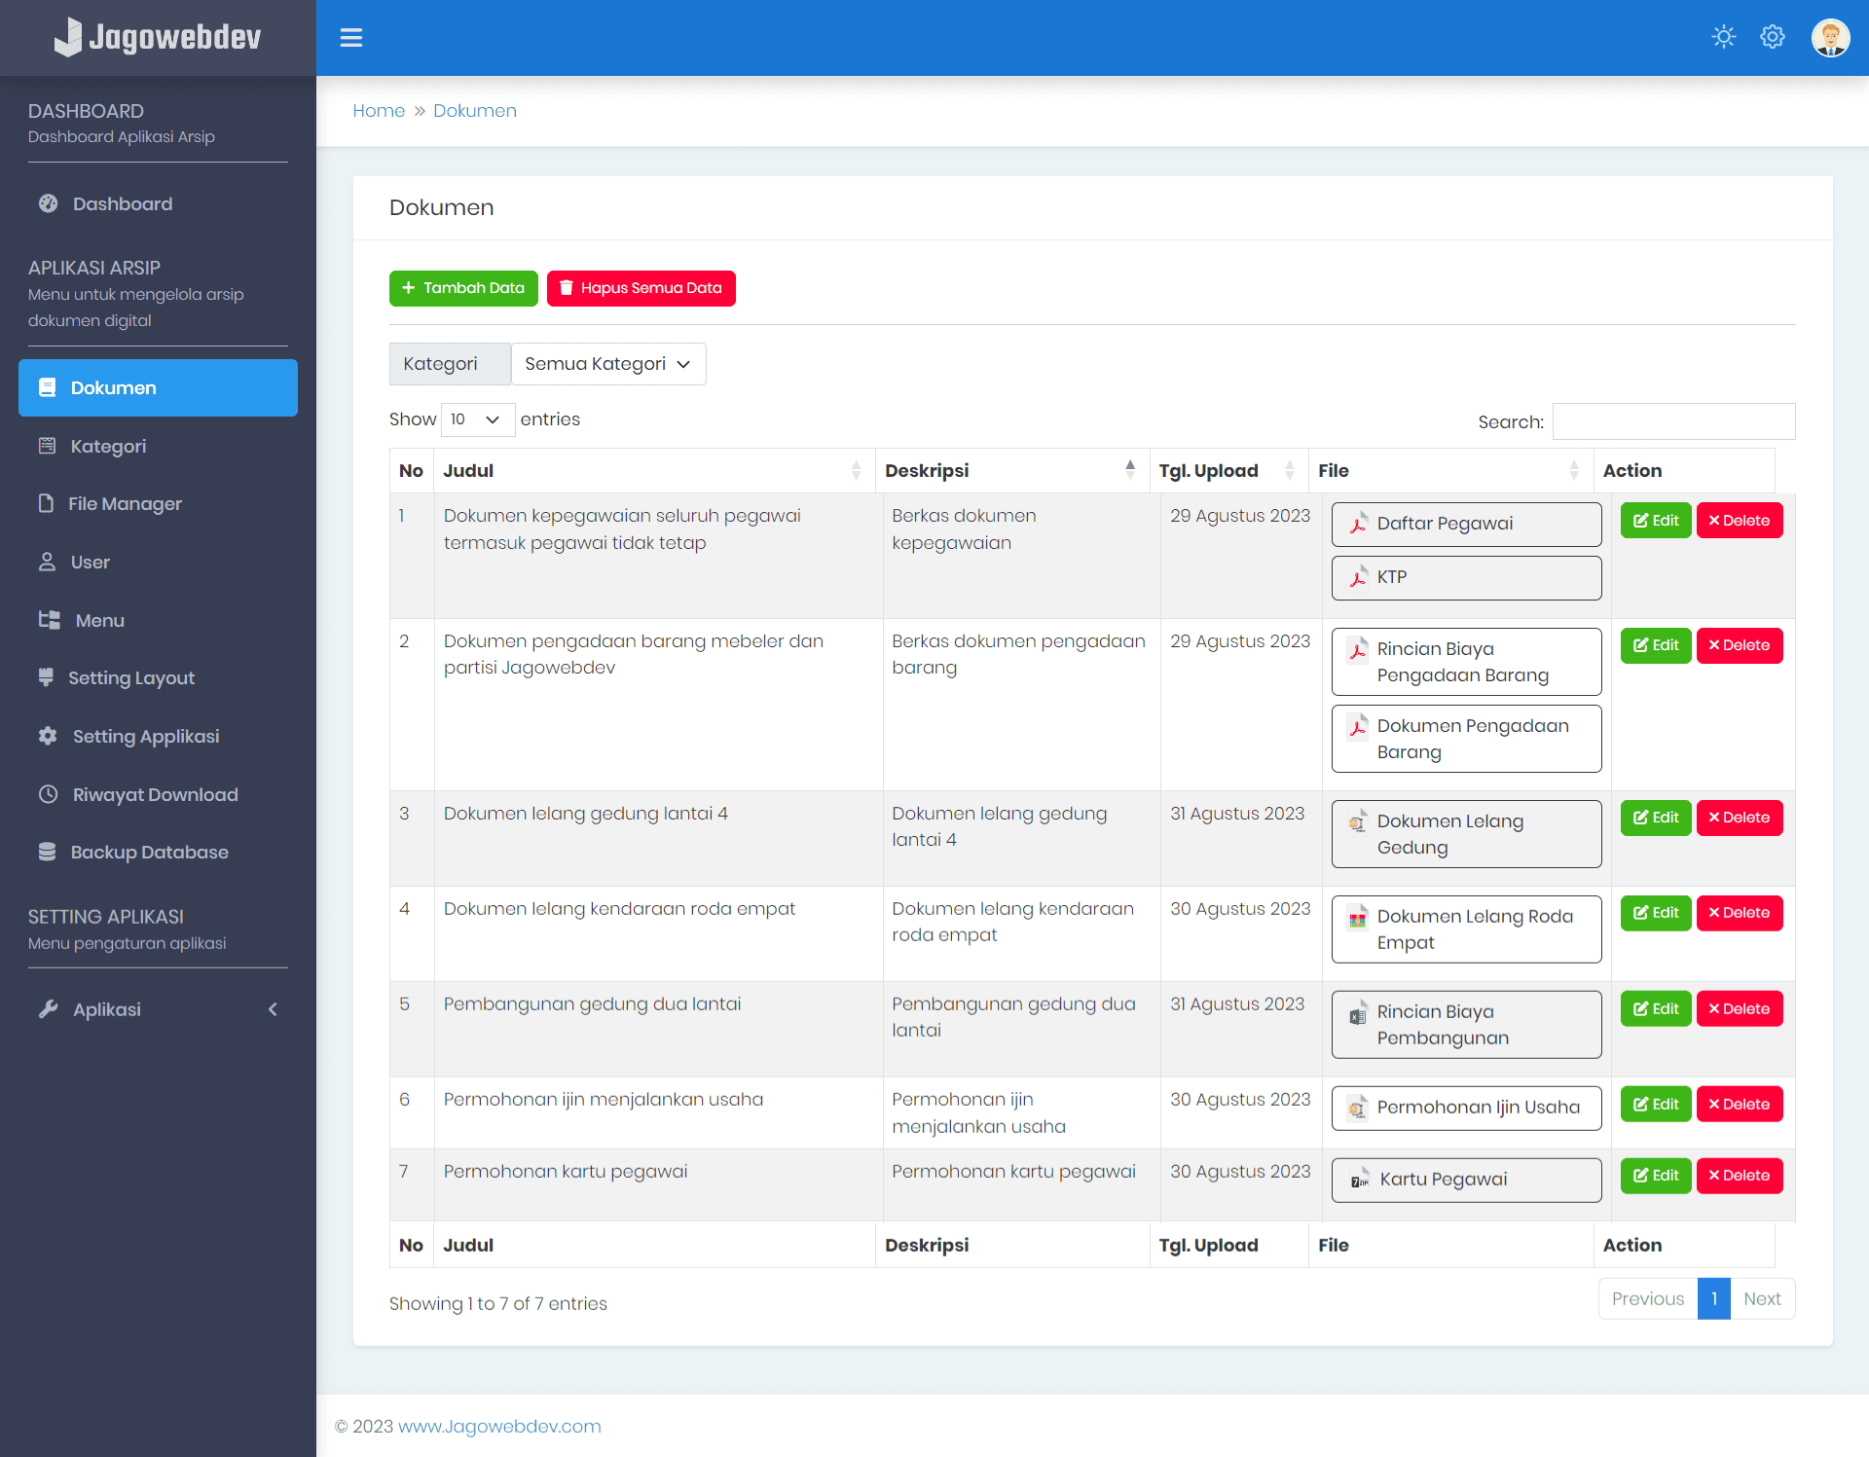Click the Home breadcrumb link

point(379,111)
